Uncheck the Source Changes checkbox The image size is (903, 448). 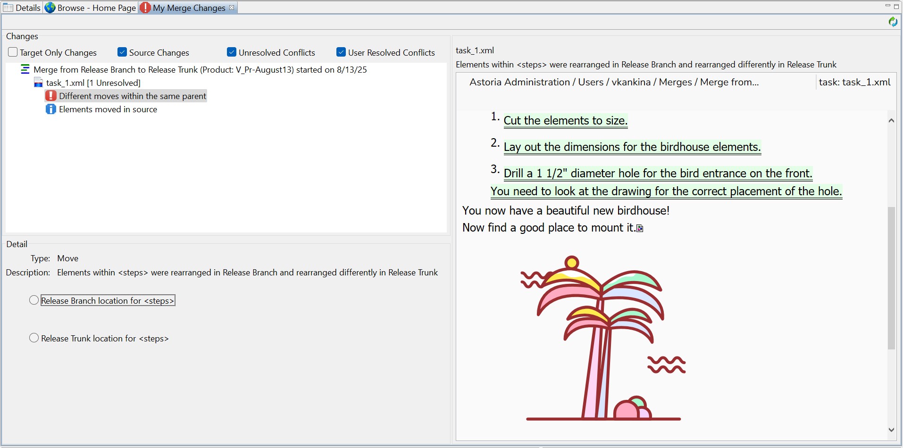[x=122, y=52]
